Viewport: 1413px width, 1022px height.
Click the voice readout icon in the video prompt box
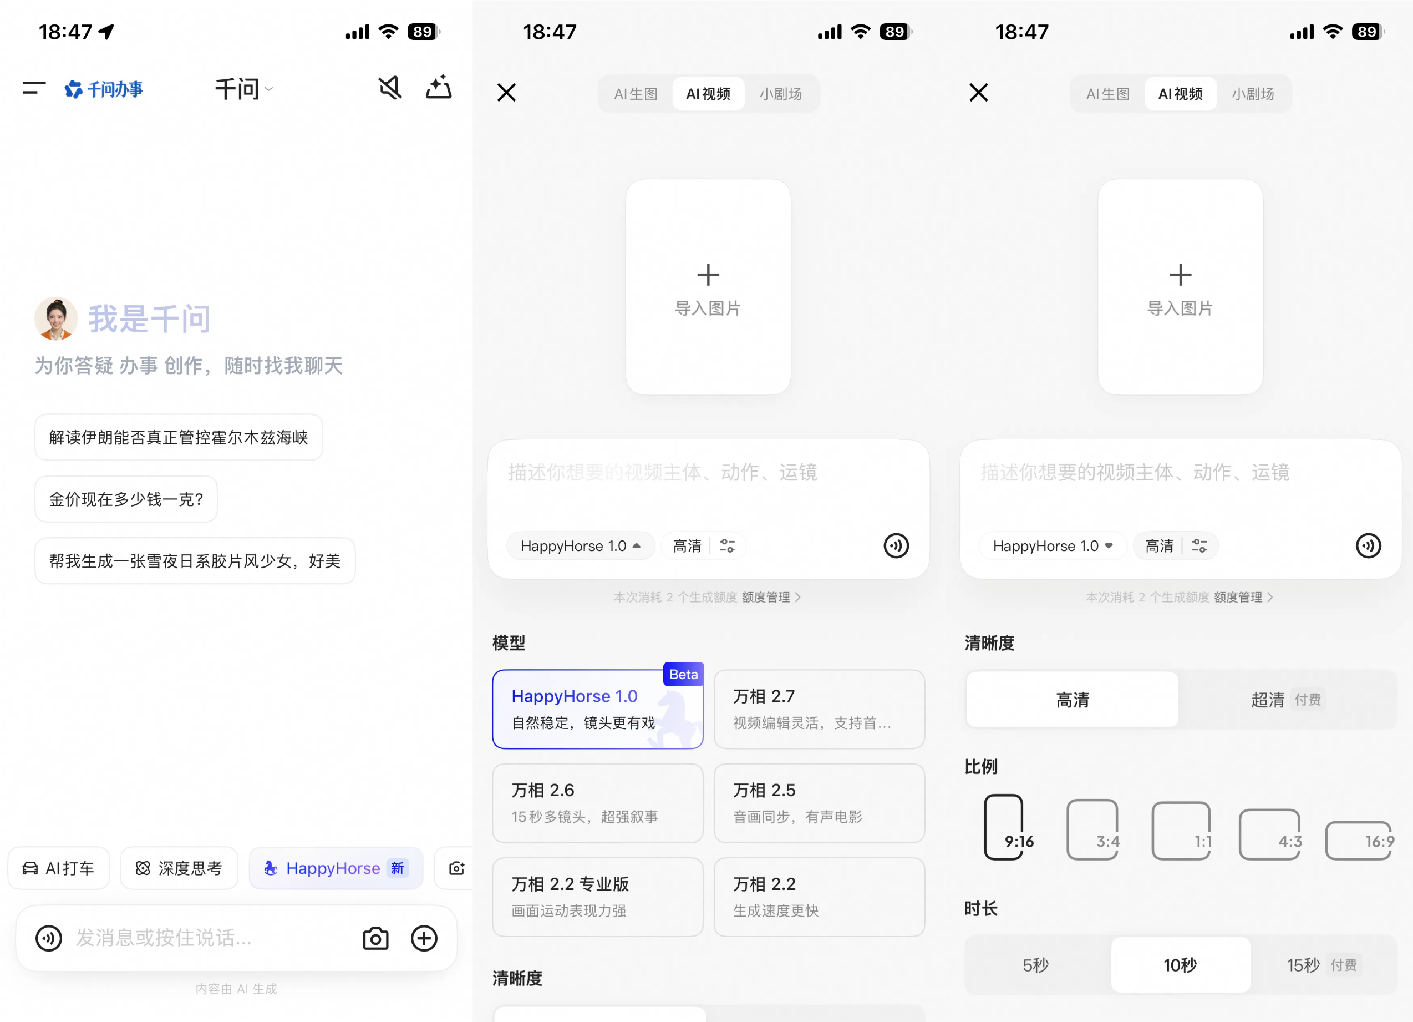pos(896,546)
